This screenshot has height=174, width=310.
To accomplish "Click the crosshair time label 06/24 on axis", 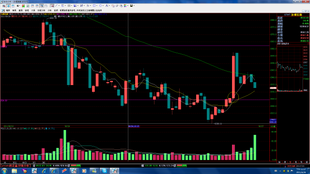I will click(134, 126).
